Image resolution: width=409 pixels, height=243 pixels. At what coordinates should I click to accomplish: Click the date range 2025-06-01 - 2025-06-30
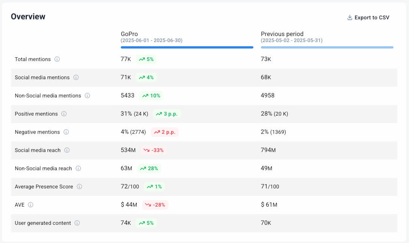pos(151,41)
